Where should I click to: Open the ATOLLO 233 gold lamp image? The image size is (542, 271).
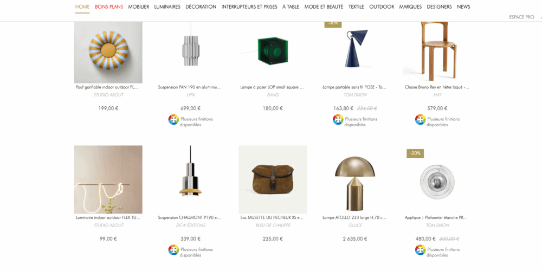tap(355, 179)
